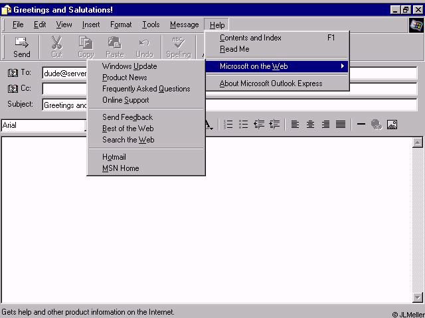Apply bulleted list formatting

click(244, 125)
